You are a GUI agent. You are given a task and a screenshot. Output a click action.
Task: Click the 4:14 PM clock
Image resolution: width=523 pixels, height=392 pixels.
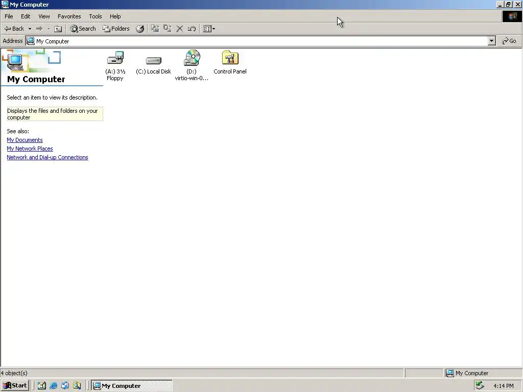pos(503,386)
